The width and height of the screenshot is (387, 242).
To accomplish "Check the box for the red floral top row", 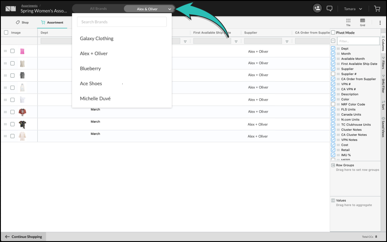I will pos(12,112).
